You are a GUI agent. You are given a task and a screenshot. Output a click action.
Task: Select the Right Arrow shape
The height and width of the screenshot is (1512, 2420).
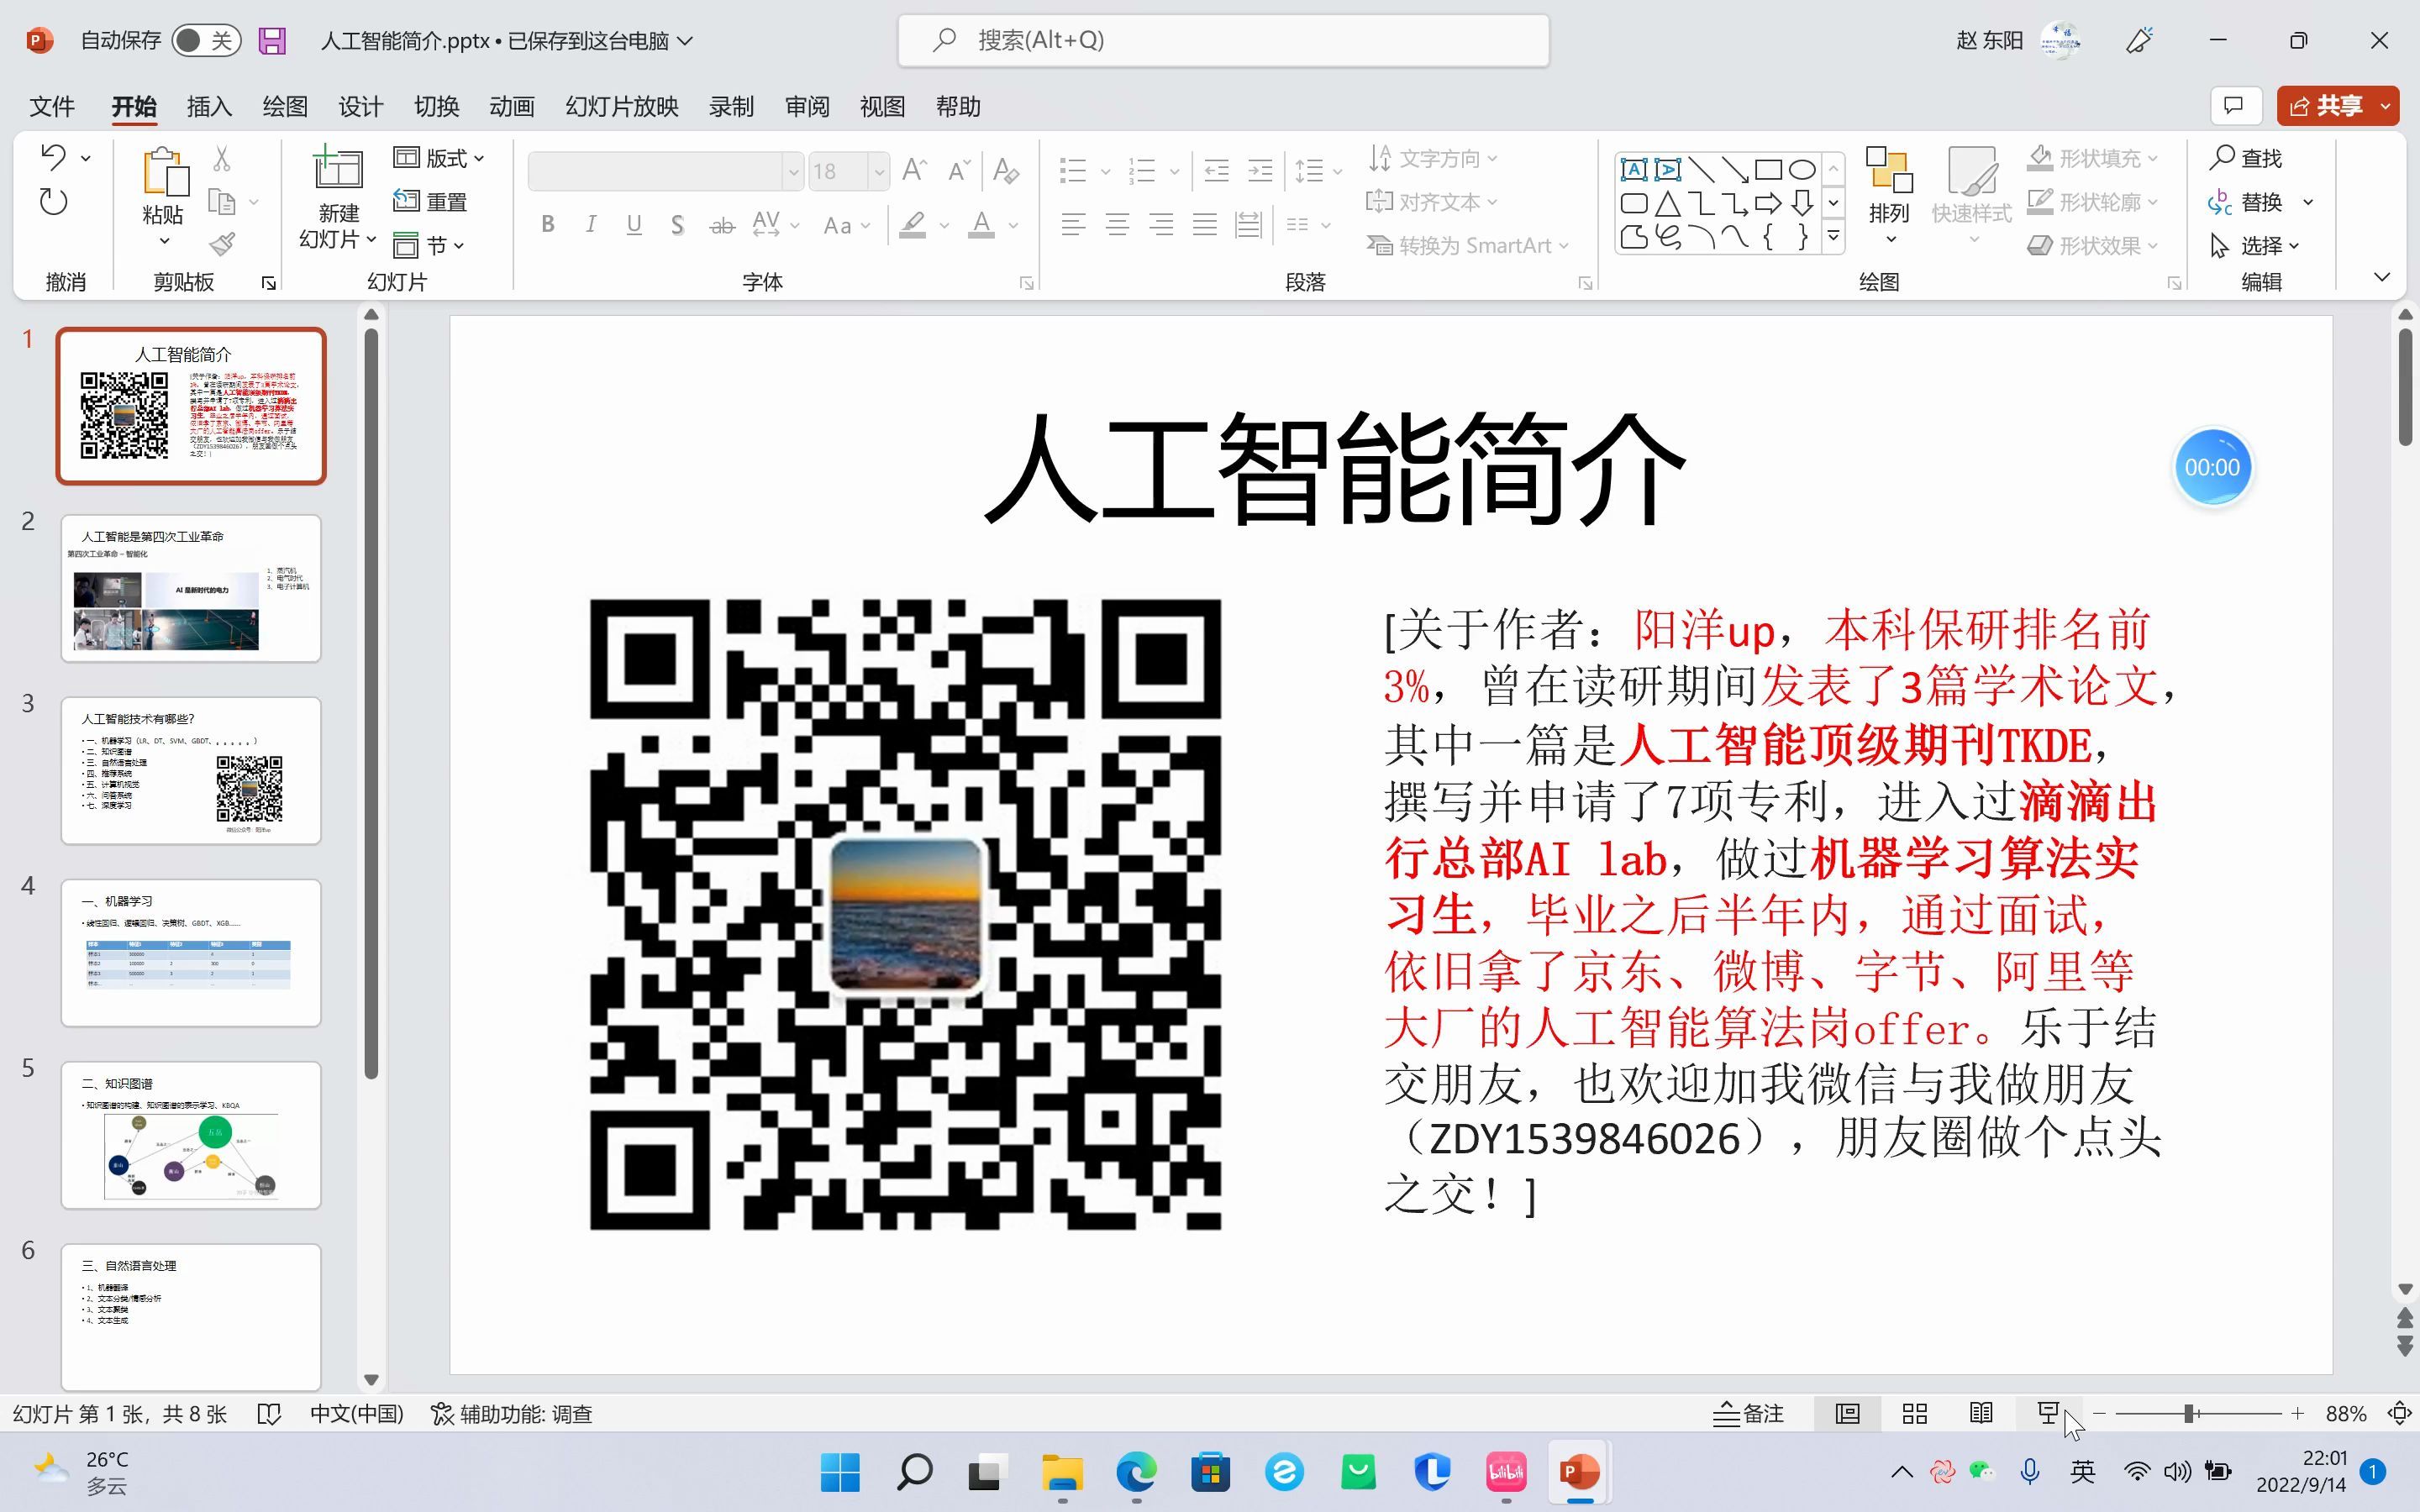[x=1768, y=204]
